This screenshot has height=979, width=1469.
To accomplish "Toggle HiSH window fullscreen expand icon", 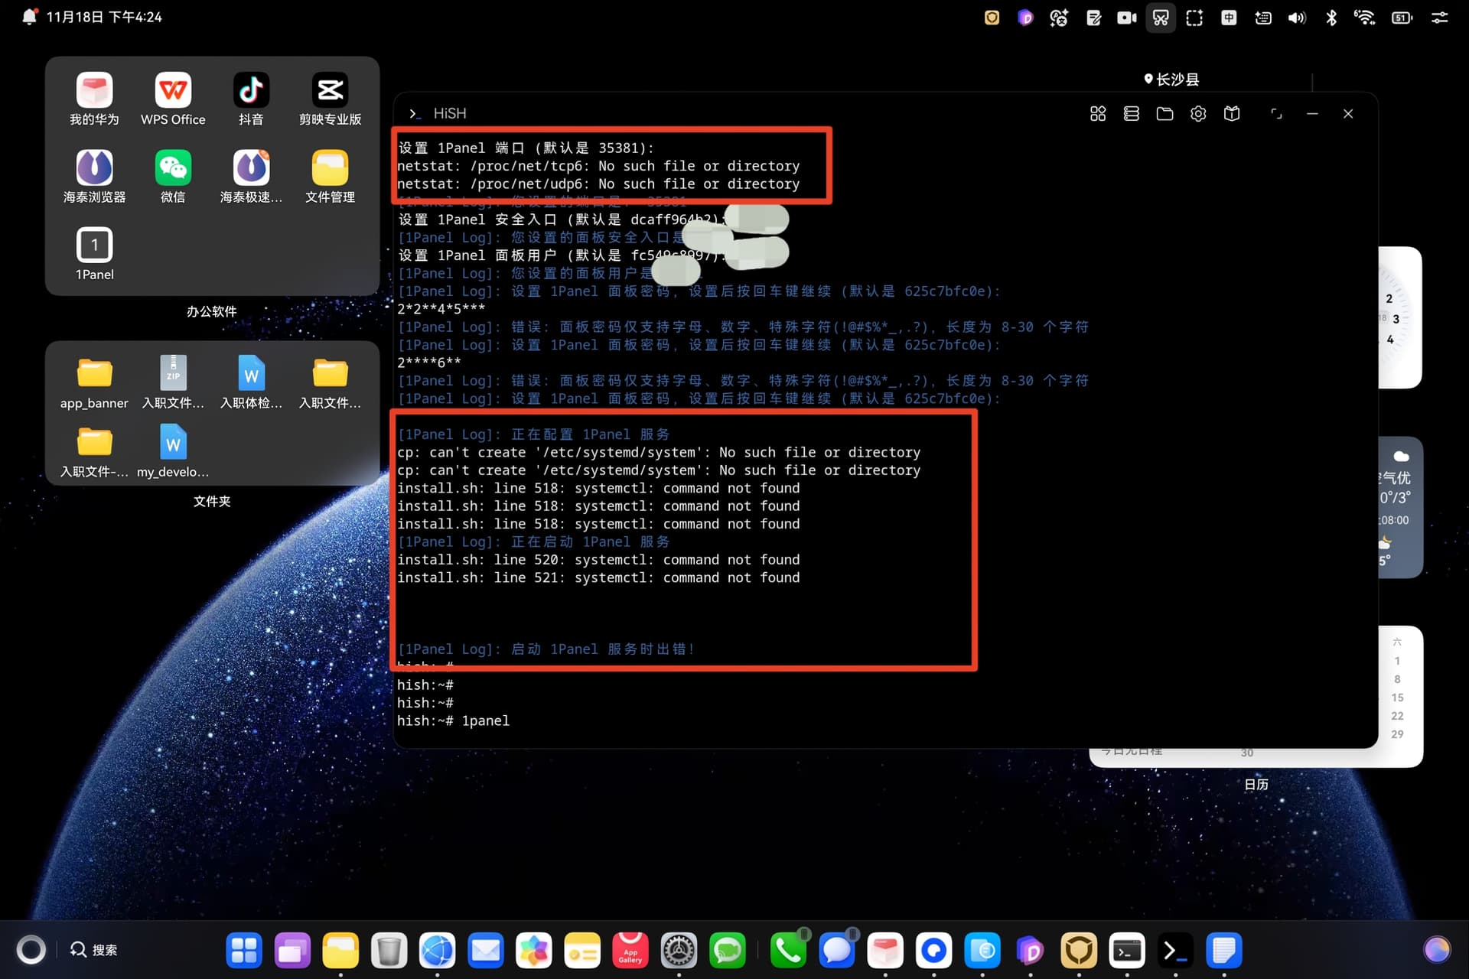I will 1276,114.
